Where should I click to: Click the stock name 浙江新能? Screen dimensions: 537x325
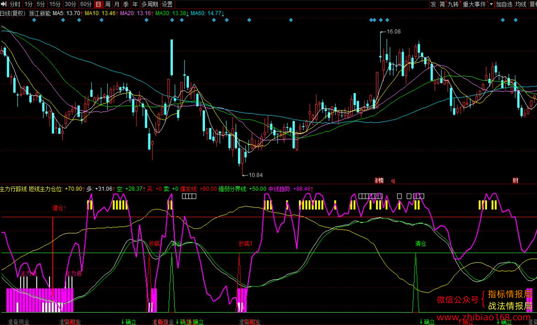tap(40, 14)
